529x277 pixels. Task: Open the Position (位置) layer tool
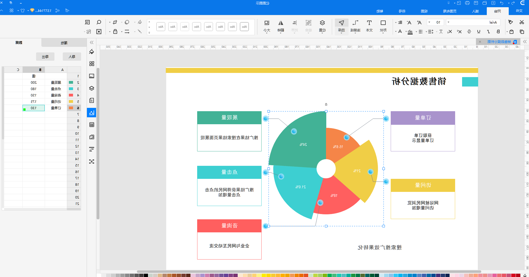point(322,26)
